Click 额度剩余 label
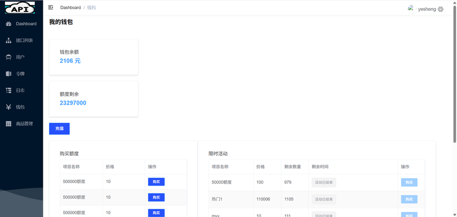Viewport: 457px width, 217px height. 69,94
